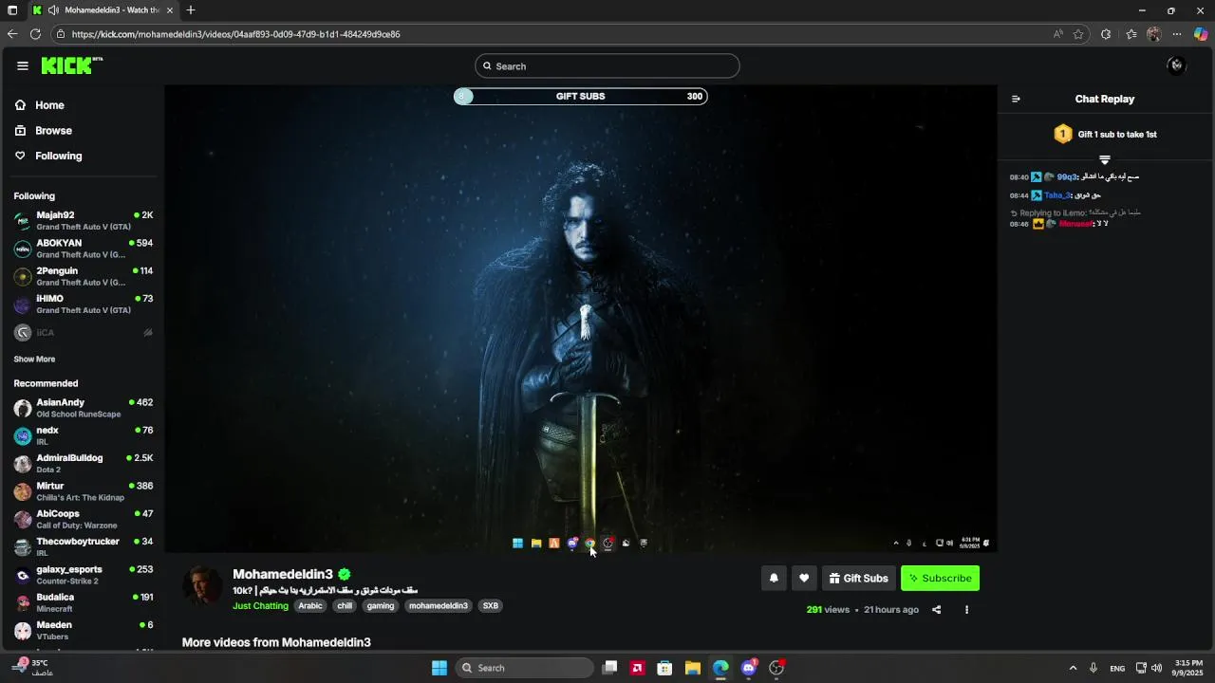Click the Gift Subs button
The width and height of the screenshot is (1215, 683).
(x=859, y=579)
